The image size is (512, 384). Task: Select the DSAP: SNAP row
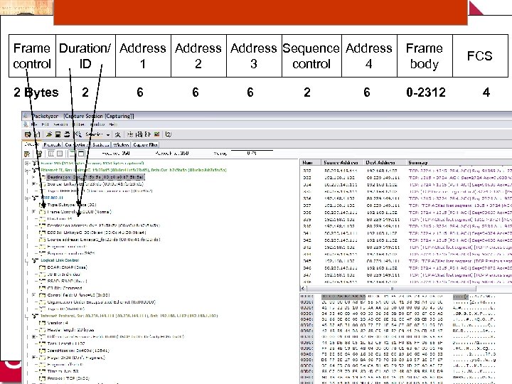click(x=67, y=267)
